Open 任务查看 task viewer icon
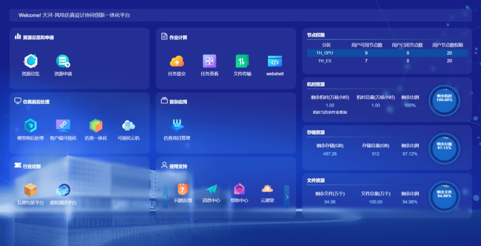The height and width of the screenshot is (246, 481). (209, 61)
